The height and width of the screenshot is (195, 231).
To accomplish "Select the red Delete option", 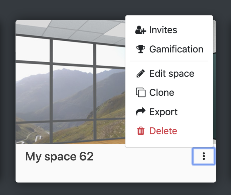I will pos(169,131).
